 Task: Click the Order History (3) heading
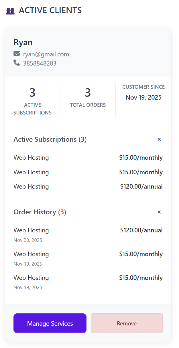pyautogui.click(x=40, y=212)
